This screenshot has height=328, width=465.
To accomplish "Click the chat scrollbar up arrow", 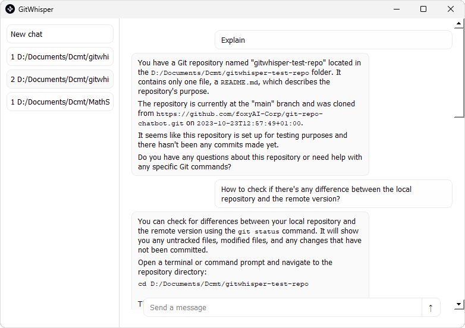I will (x=459, y=23).
